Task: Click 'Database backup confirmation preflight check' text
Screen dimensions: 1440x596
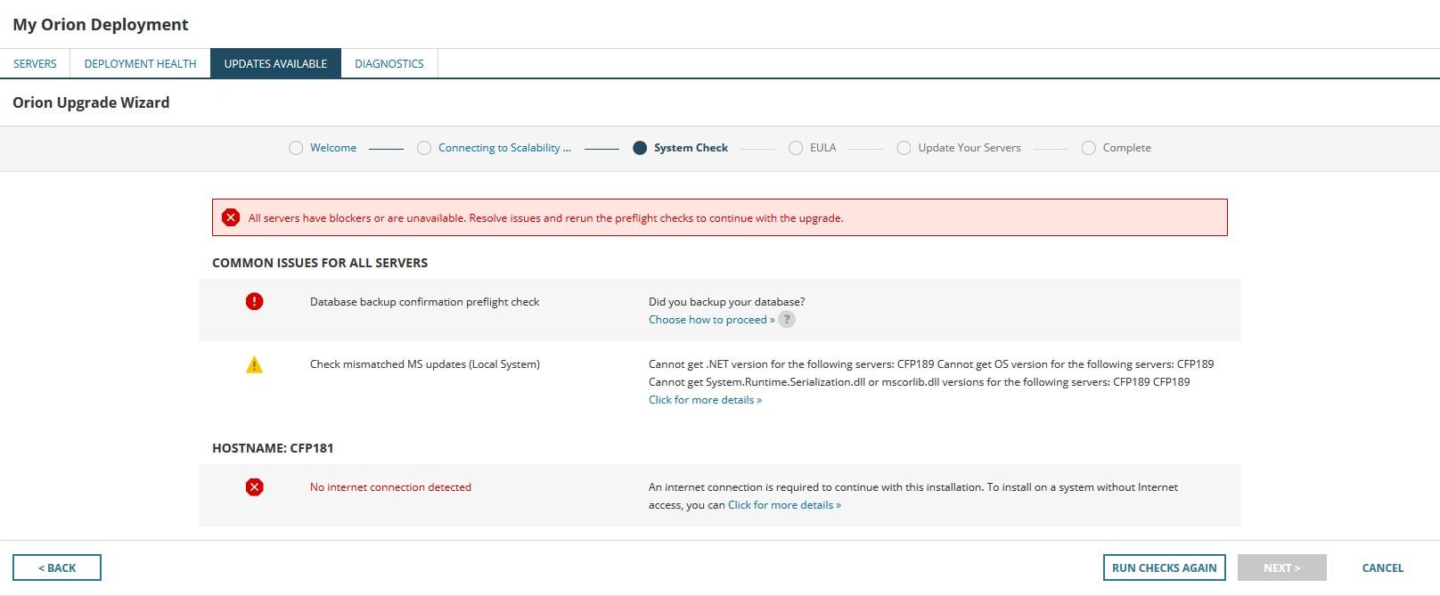Action: (x=424, y=302)
